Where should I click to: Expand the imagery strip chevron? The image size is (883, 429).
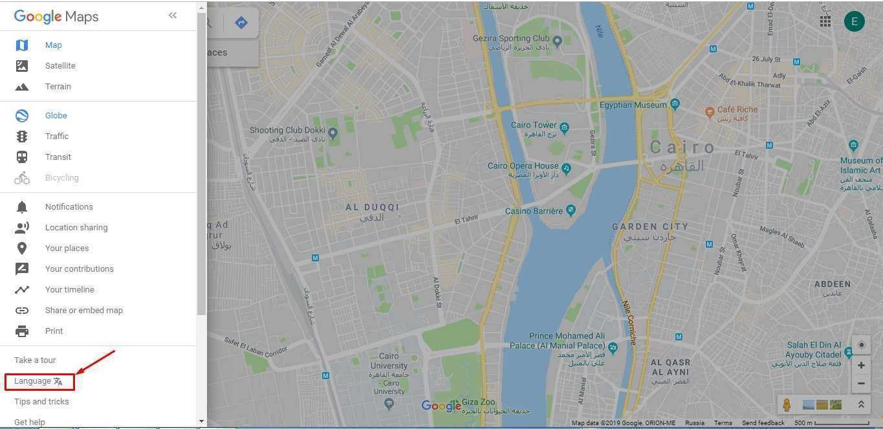pos(861,405)
